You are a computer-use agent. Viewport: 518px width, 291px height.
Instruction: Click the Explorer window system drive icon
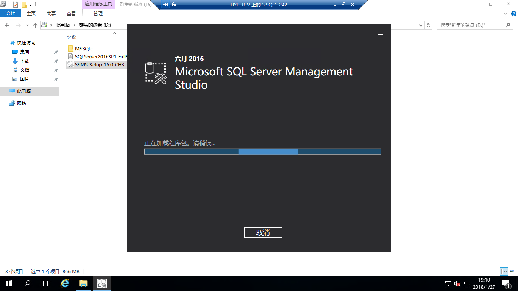click(x=3, y=4)
